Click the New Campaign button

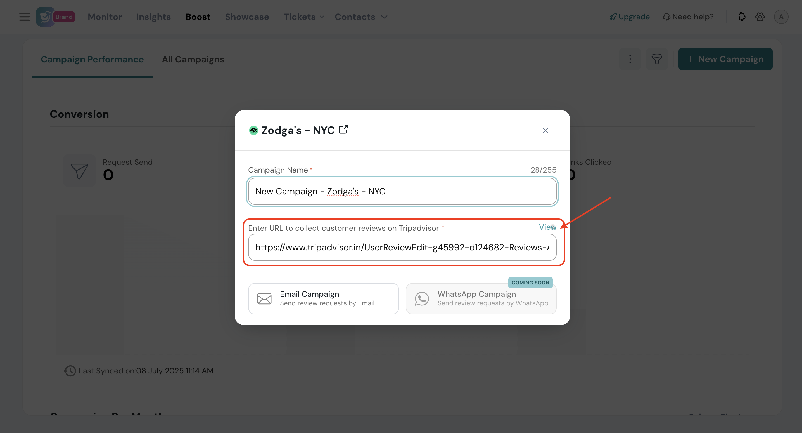pos(725,59)
